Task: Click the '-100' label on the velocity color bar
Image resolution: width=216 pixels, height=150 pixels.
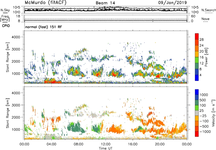Action: (x=204, y=121)
